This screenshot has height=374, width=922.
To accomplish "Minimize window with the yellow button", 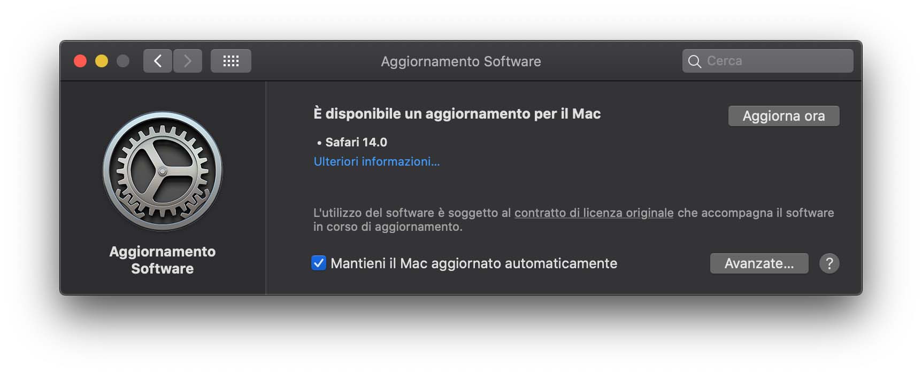I will [x=102, y=61].
